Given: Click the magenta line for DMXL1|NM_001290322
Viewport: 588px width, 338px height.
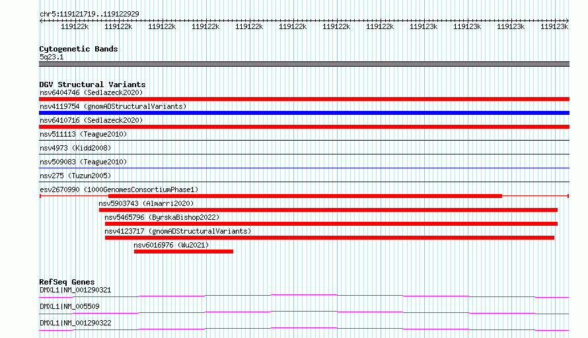Looking at the screenshot, I should (304, 329).
